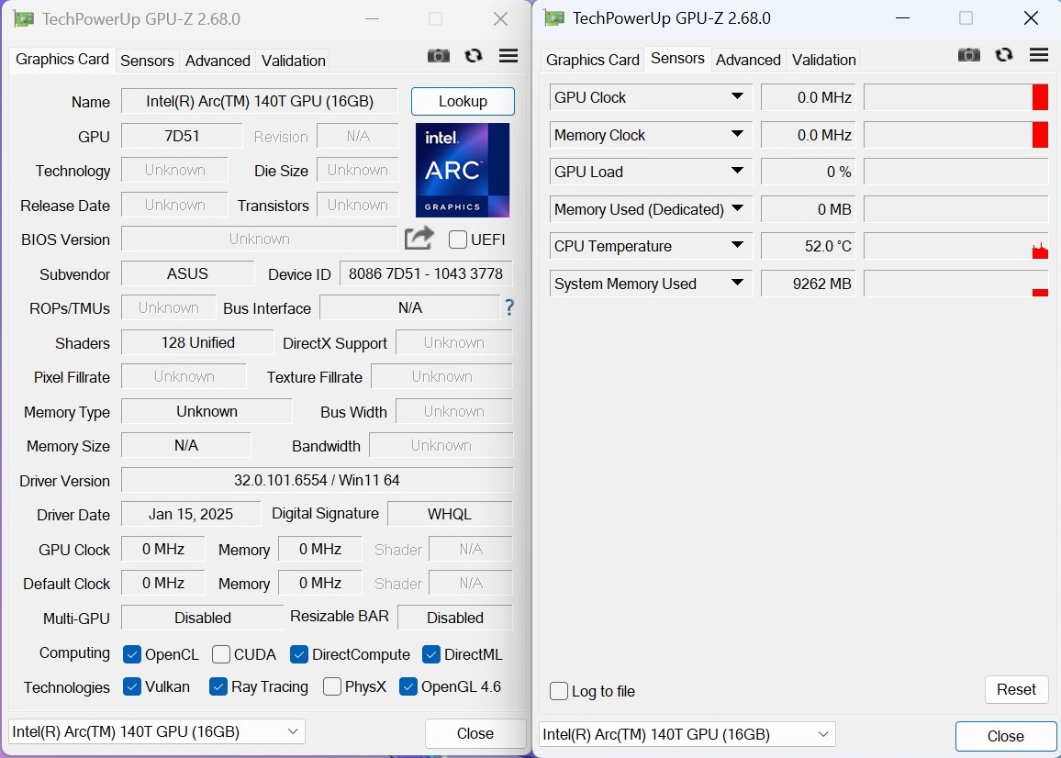Enable the CUDA checkbox

coord(221,654)
